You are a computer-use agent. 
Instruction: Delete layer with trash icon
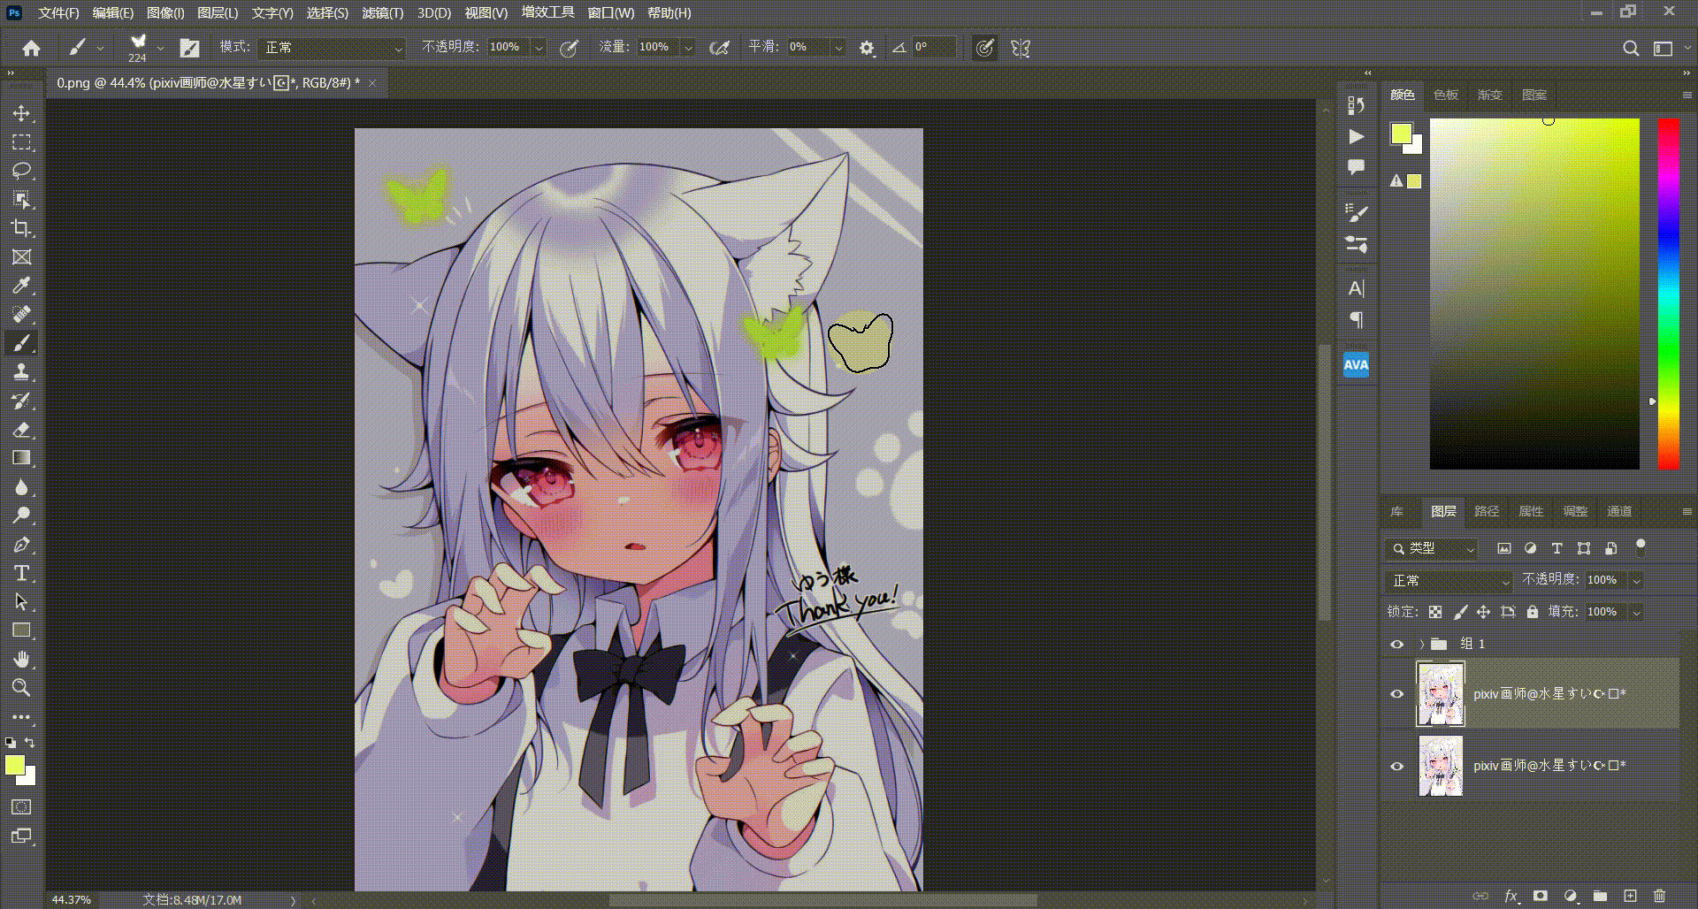(x=1659, y=896)
